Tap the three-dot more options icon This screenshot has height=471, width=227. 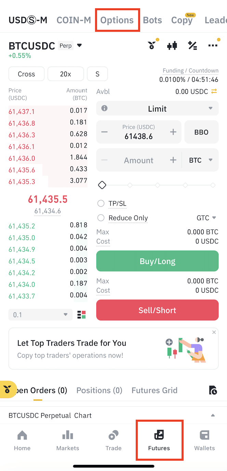[213, 46]
